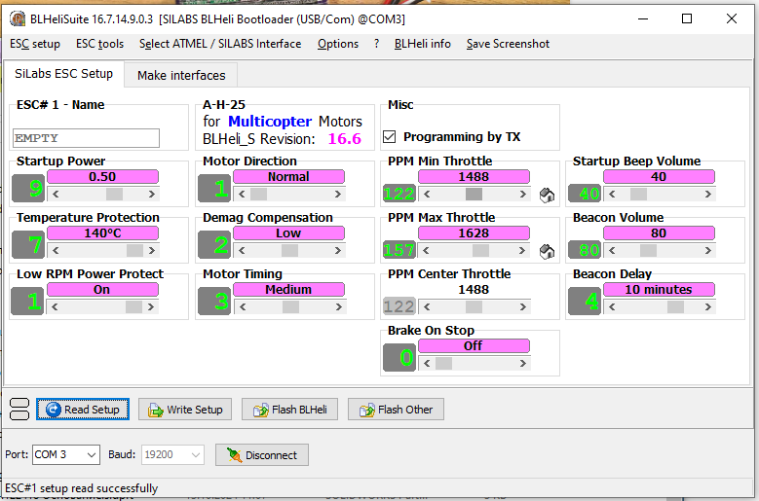Open the BLHeli info menu

(x=423, y=44)
